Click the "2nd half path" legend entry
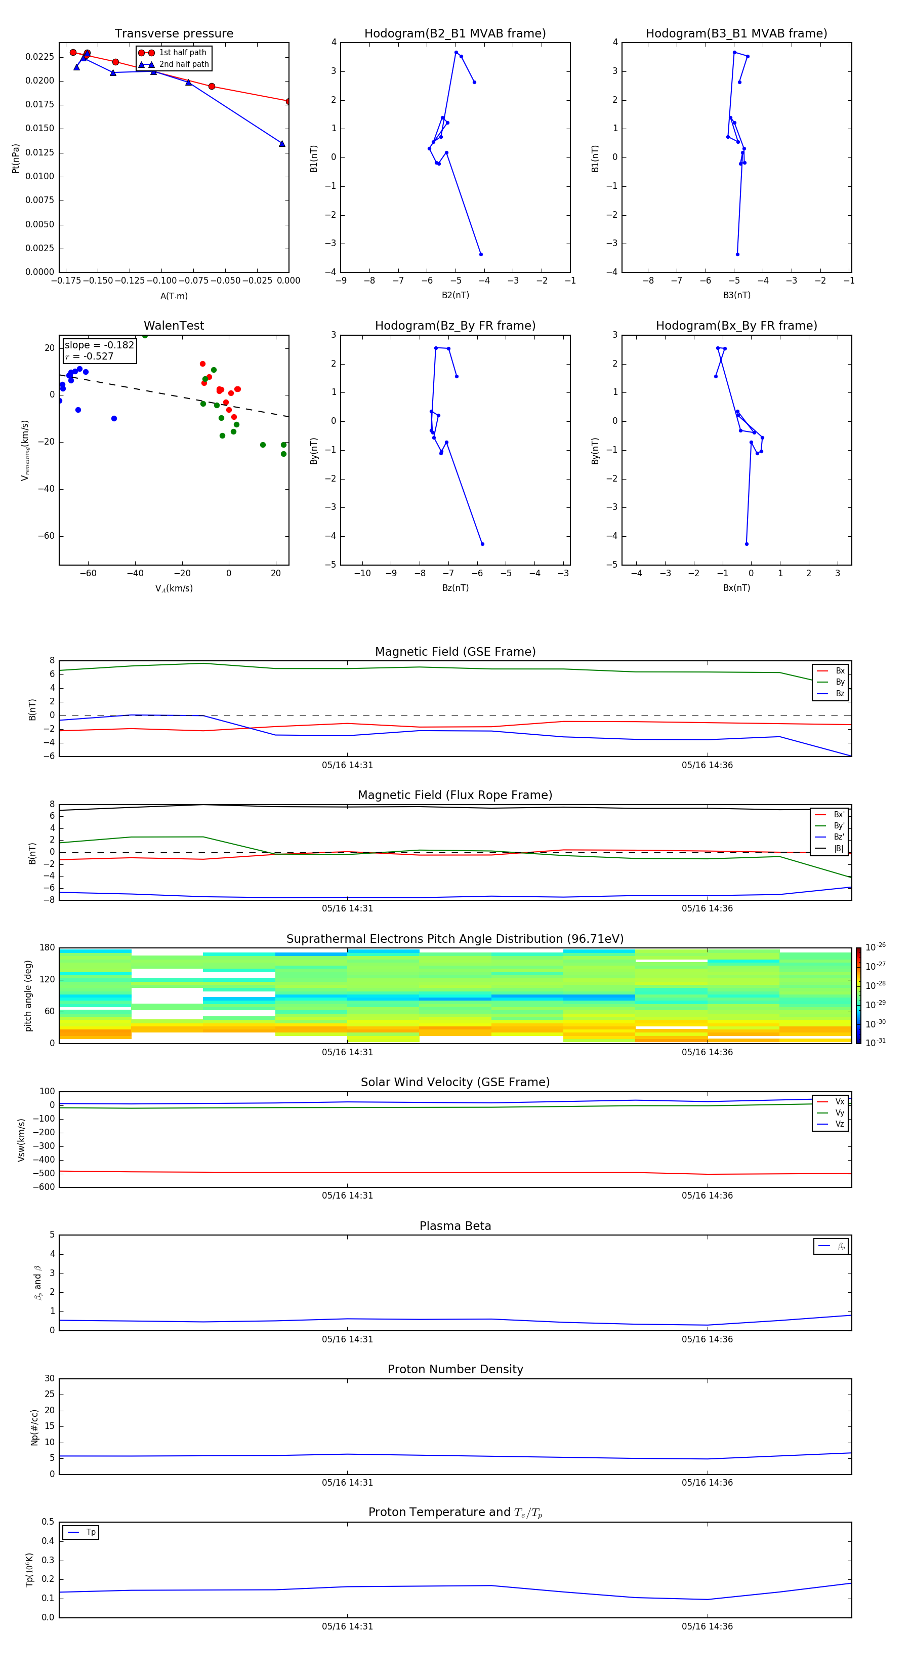 173,64
